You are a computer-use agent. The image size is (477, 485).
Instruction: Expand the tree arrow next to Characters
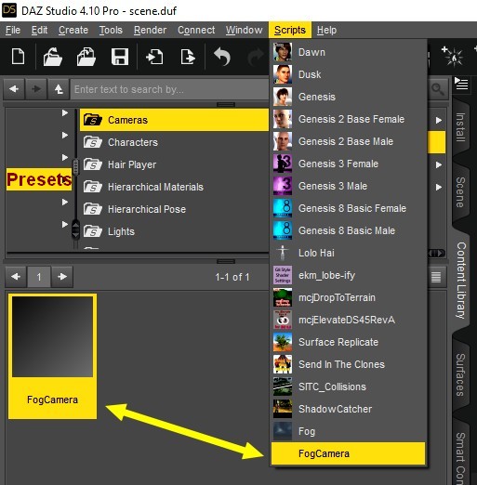pyautogui.click(x=65, y=135)
